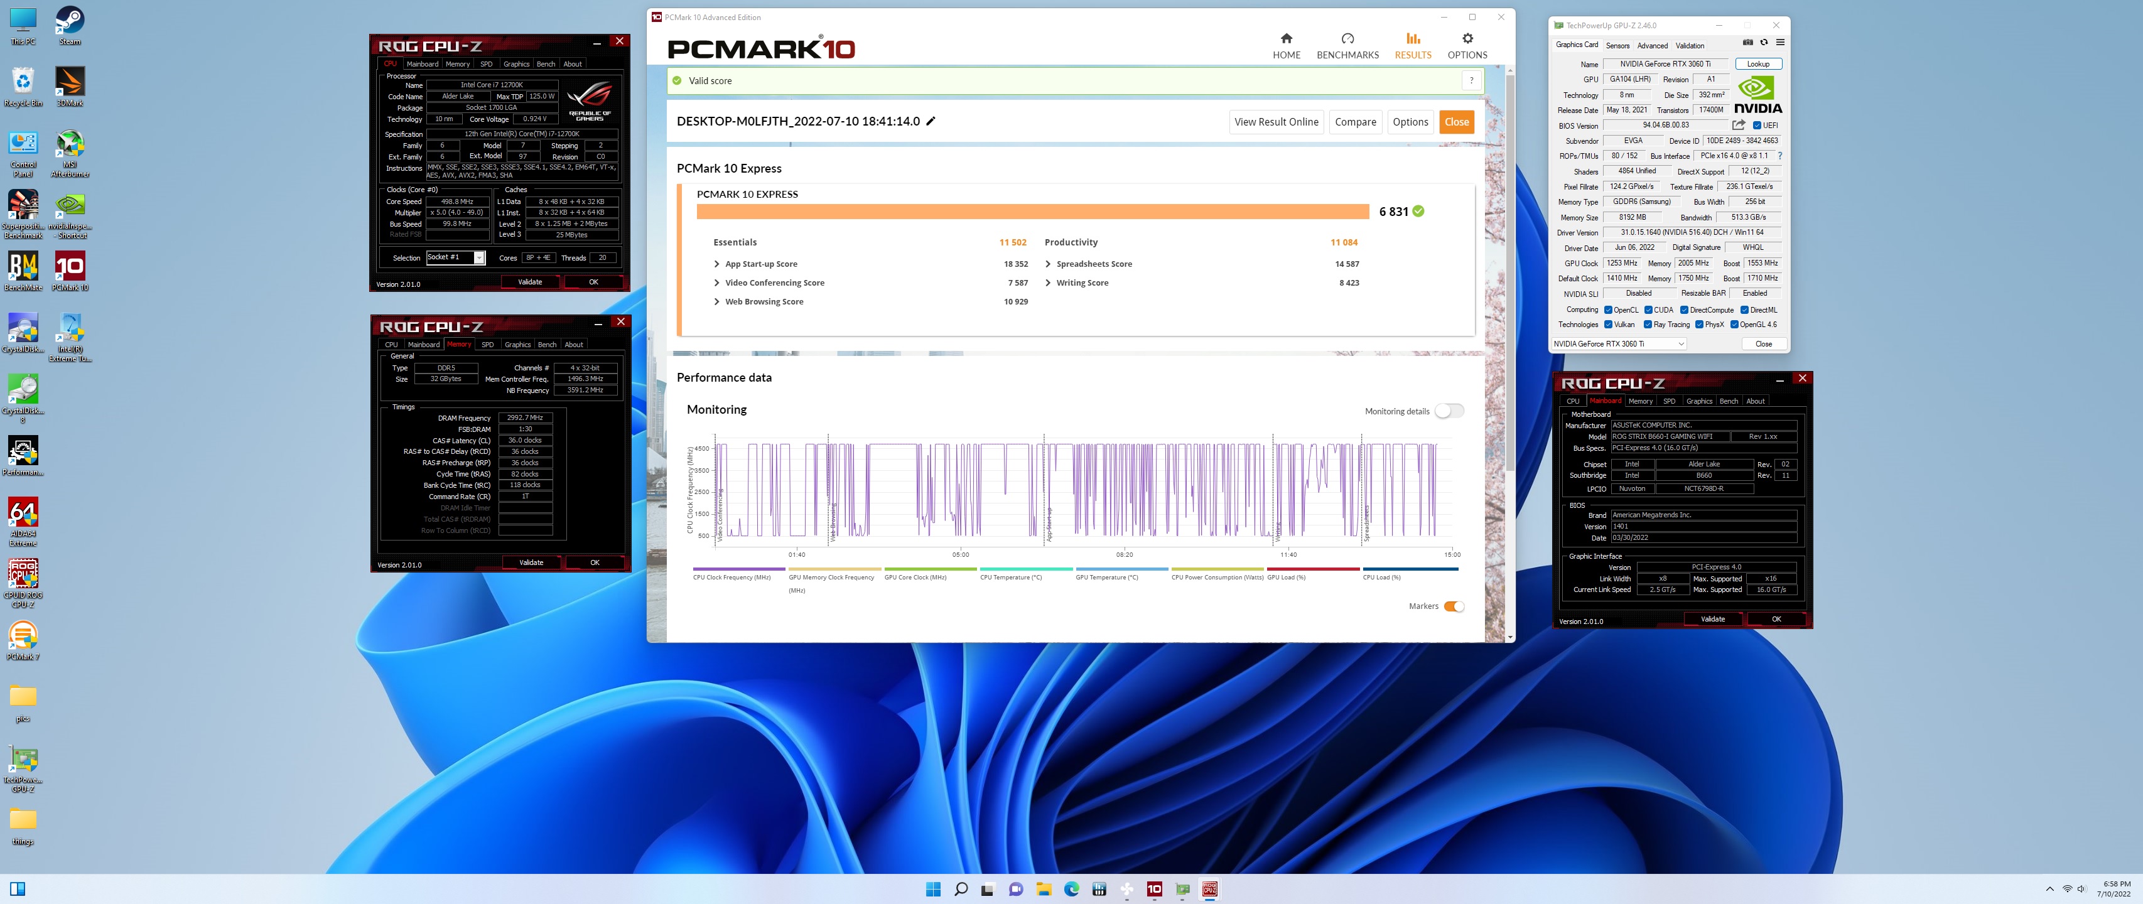This screenshot has width=2143, height=904.
Task: Show hidden system tray icons
Action: [x=2049, y=889]
